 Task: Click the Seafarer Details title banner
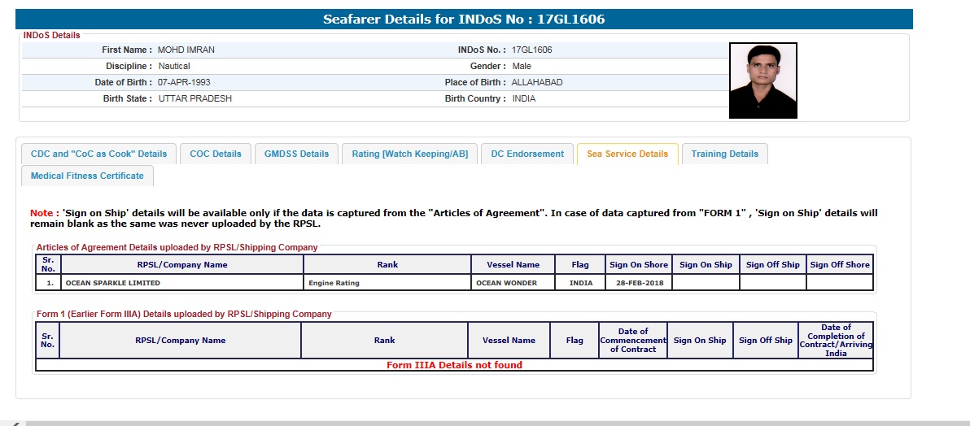464,19
